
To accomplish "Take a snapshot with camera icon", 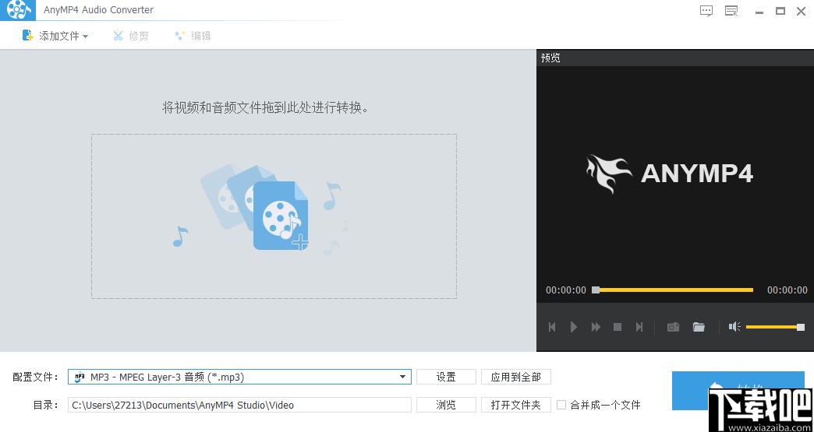I will 673,327.
